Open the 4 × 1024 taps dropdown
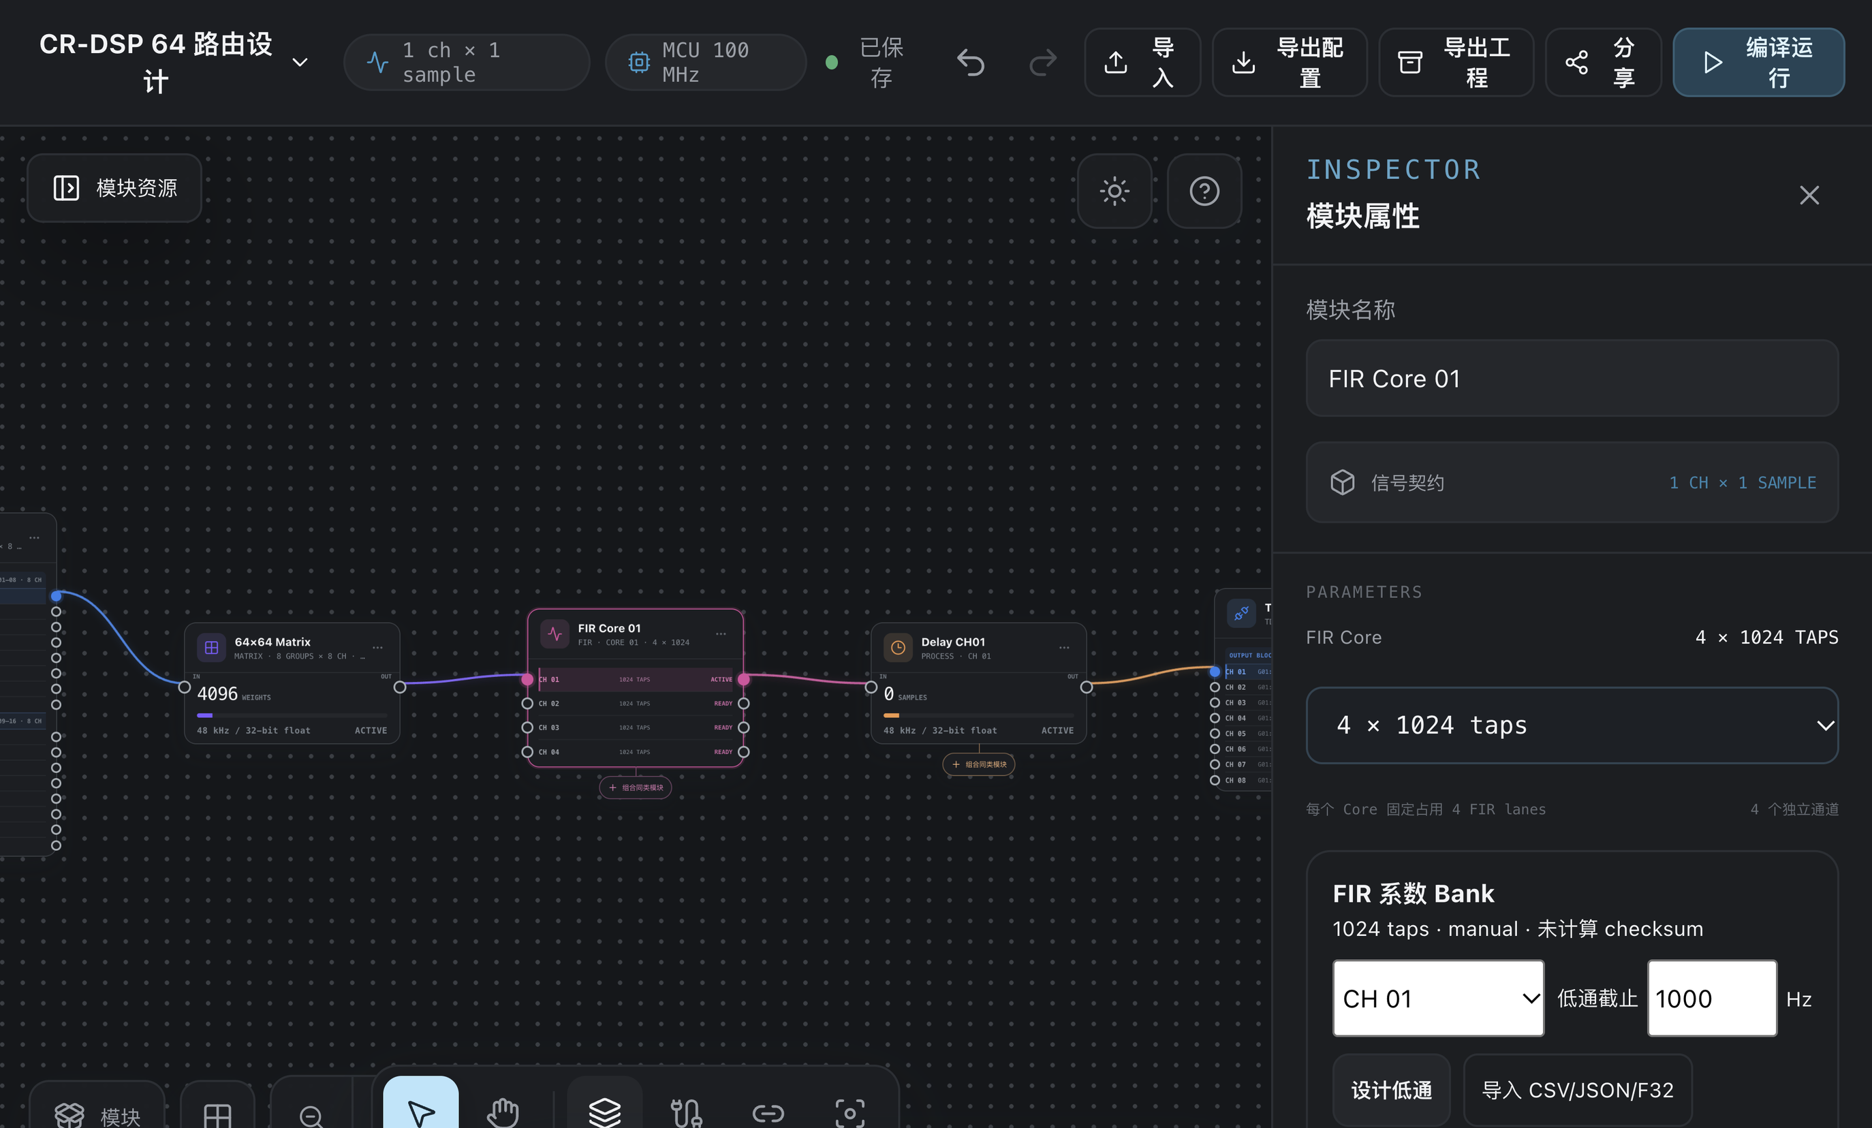The height and width of the screenshot is (1128, 1872). [1571, 725]
